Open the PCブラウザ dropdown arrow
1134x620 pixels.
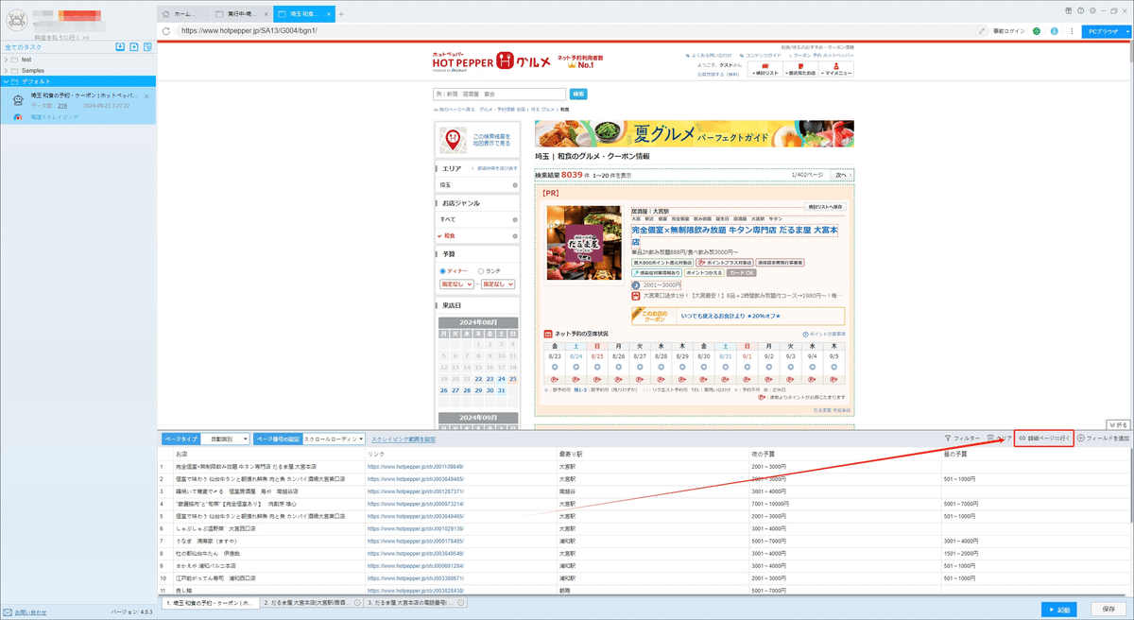1125,31
